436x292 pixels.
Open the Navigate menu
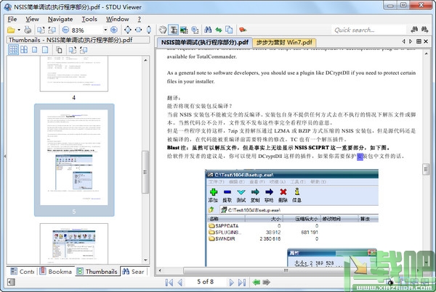[x=60, y=19]
